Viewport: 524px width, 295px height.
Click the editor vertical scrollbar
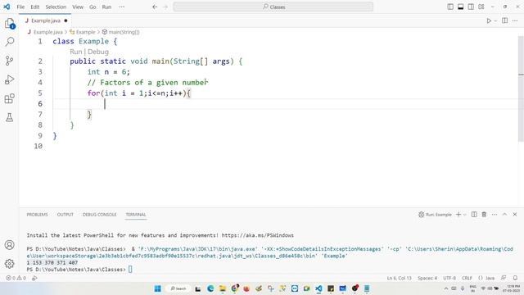521,88
